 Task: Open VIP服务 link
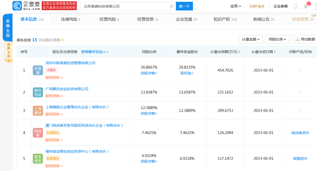(257, 6)
